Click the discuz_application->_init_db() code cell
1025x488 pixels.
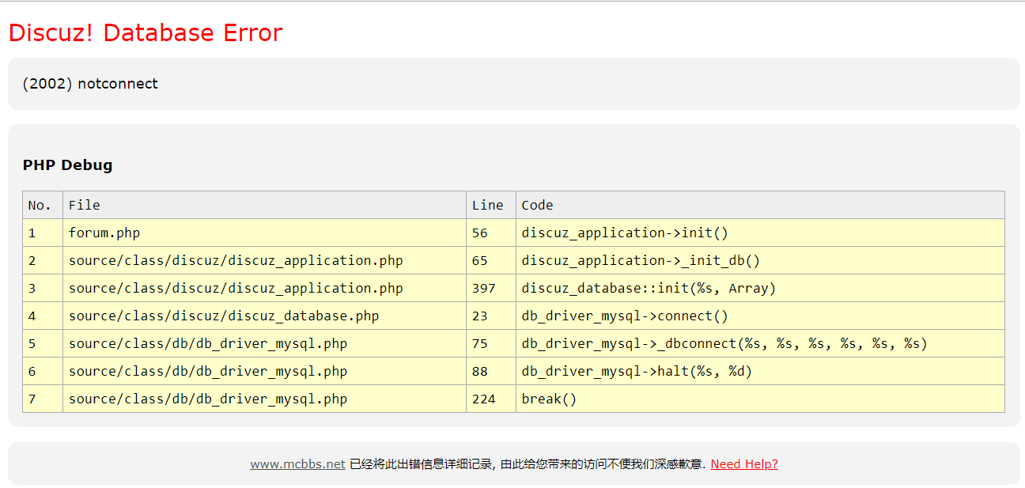click(640, 261)
